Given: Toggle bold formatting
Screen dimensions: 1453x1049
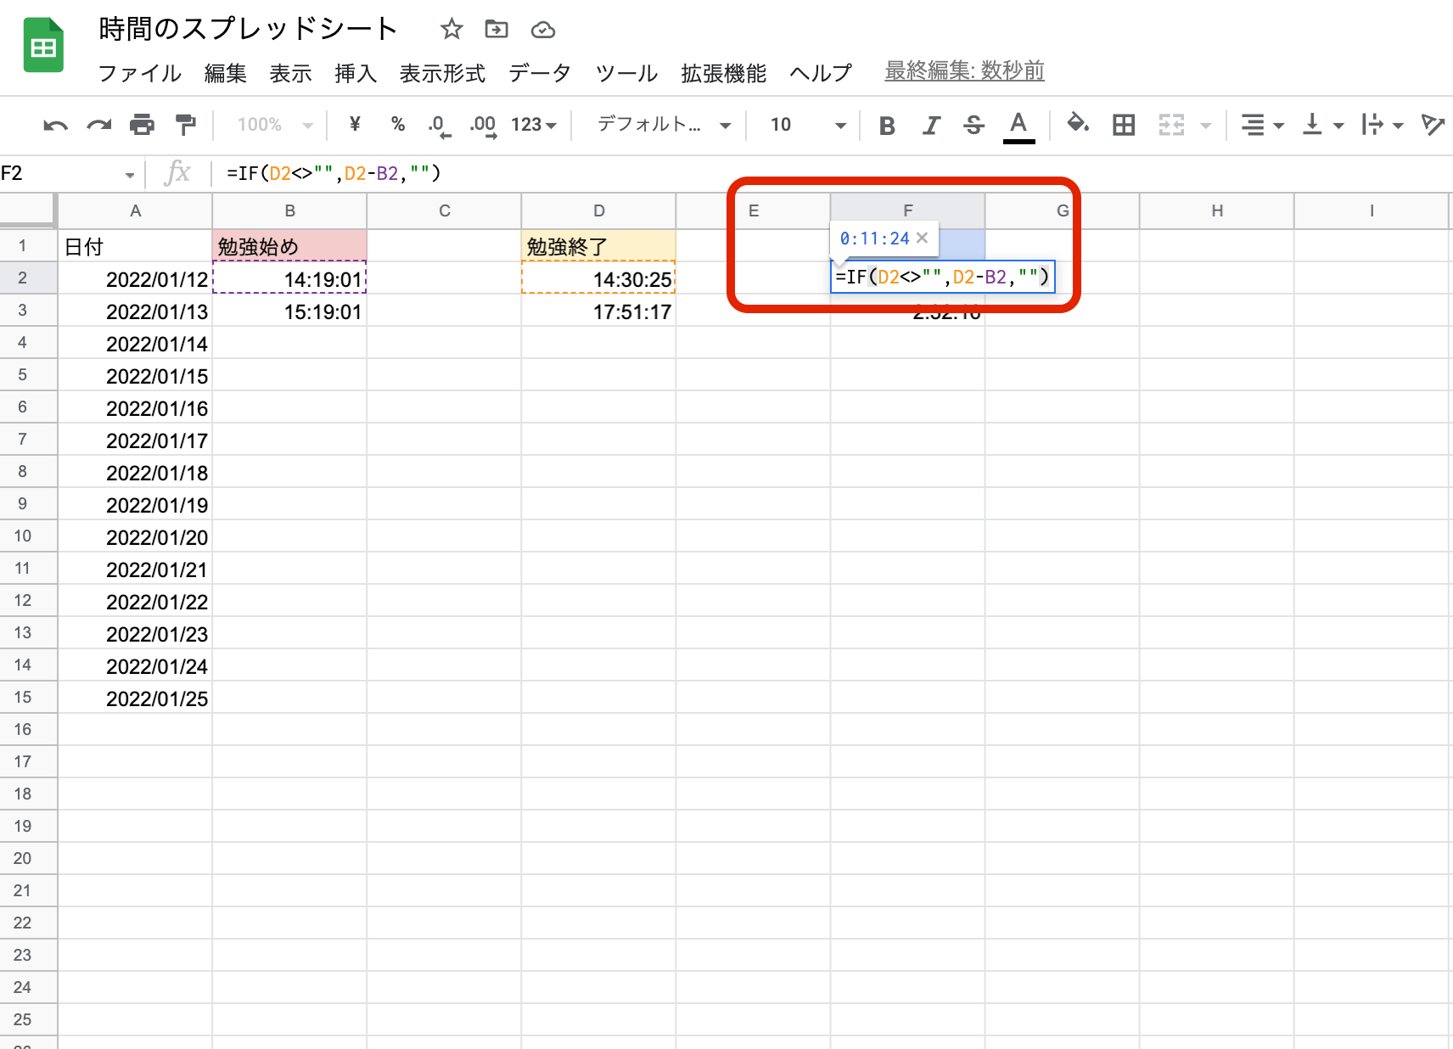Looking at the screenshot, I should tap(887, 126).
